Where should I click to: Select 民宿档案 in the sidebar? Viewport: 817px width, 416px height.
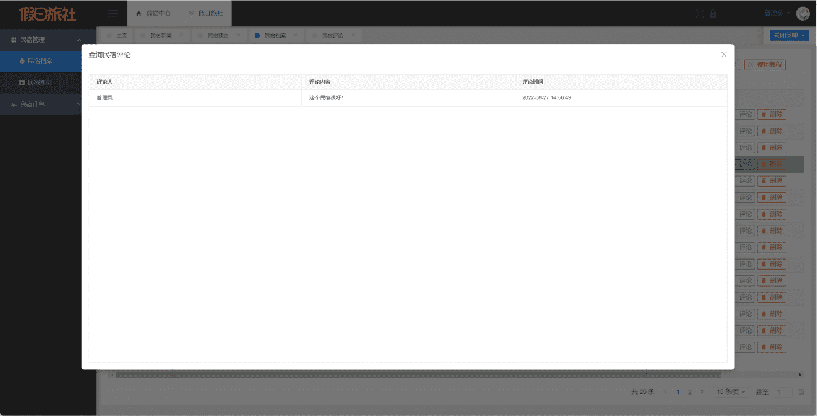click(41, 62)
